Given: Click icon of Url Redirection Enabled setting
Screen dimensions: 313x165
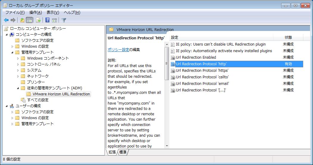Looking at the screenshot, I should (173, 57).
